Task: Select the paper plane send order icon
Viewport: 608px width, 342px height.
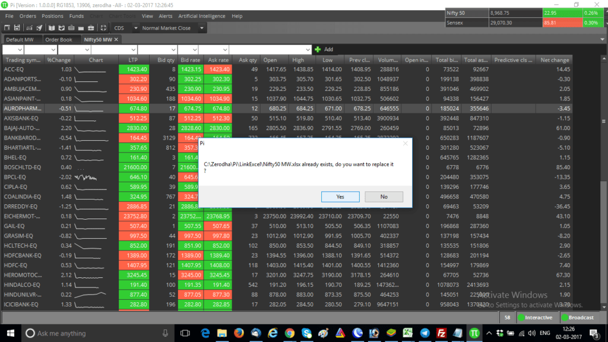Action: 40,28
